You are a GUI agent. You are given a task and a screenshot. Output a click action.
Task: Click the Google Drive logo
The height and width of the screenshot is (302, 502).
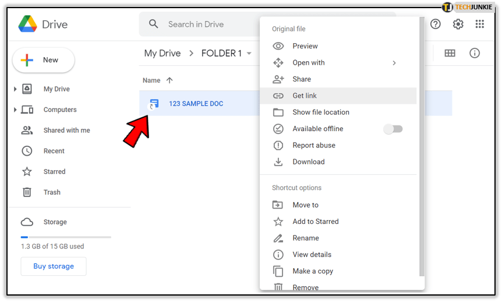pos(28,24)
